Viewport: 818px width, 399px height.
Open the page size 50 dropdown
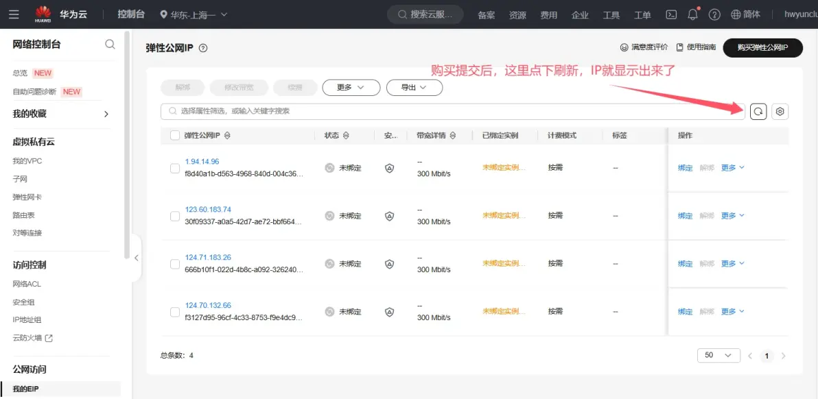718,355
